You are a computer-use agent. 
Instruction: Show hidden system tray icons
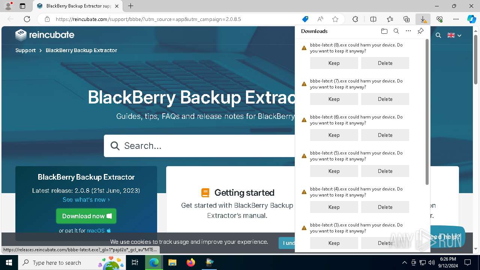(x=404, y=262)
